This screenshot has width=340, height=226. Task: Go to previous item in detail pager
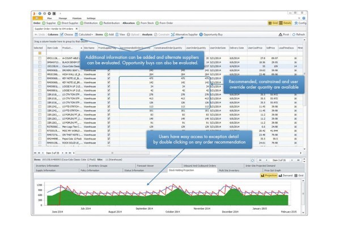pos(266,160)
